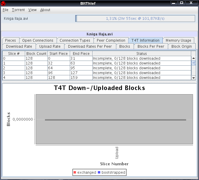Image resolution: width=199 pixels, height=180 pixels.
Task: Click the table vertical scrollbar thumb
Action: point(194,63)
